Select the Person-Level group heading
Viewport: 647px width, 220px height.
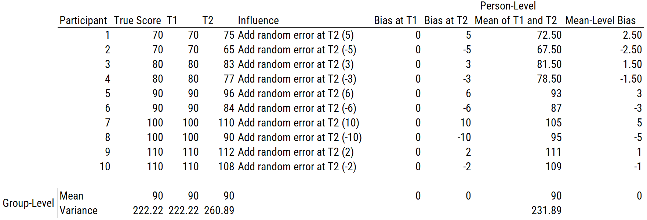pos(508,6)
